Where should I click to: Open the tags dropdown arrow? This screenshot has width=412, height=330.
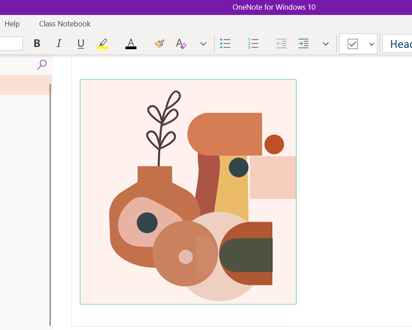(x=371, y=44)
